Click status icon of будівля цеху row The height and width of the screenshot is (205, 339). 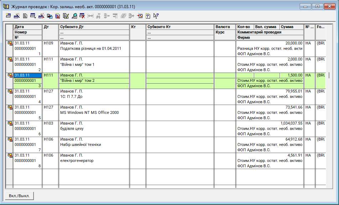click(10, 123)
